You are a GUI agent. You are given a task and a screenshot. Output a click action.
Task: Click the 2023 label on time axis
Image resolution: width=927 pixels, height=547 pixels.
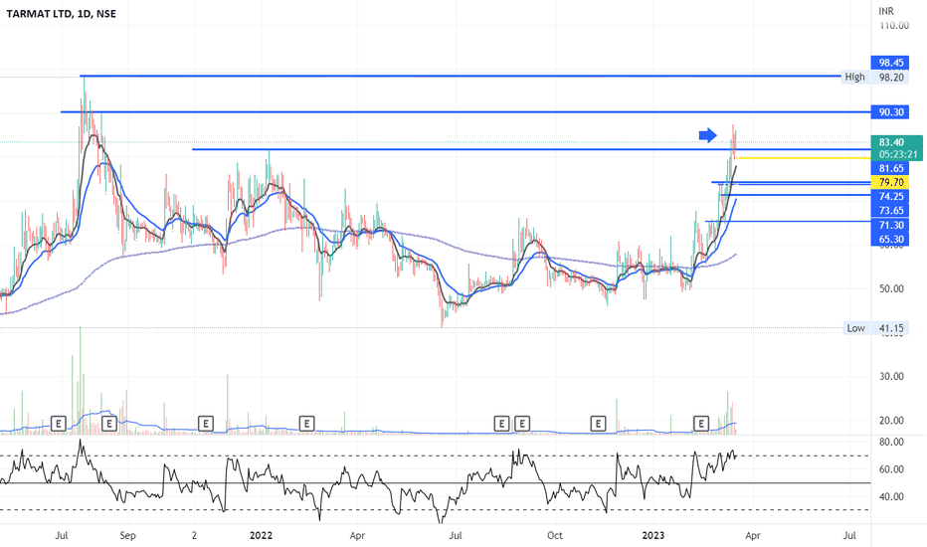coord(653,536)
